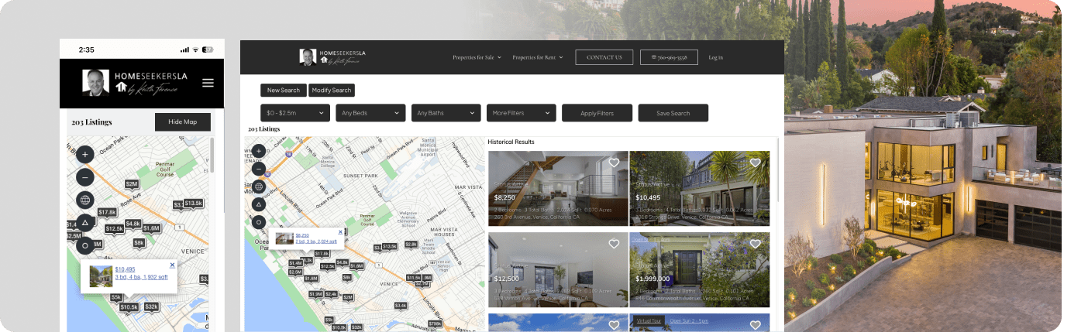This screenshot has height=332, width=1088.
Task: Open the Any Baths dropdown
Action: coord(446,113)
